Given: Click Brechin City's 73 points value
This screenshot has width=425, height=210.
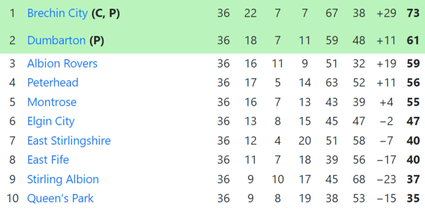Looking at the screenshot, I should 413,13.
